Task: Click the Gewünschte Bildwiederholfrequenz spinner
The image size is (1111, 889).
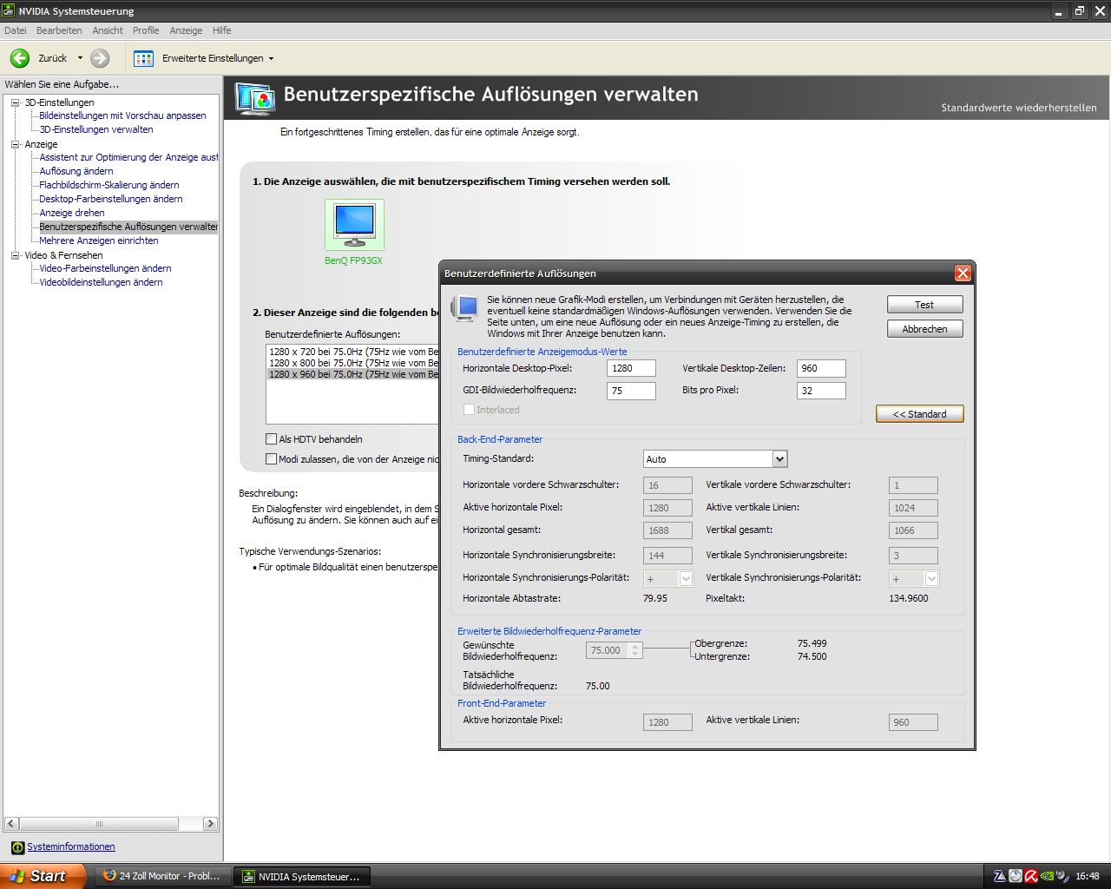Action: click(634, 650)
